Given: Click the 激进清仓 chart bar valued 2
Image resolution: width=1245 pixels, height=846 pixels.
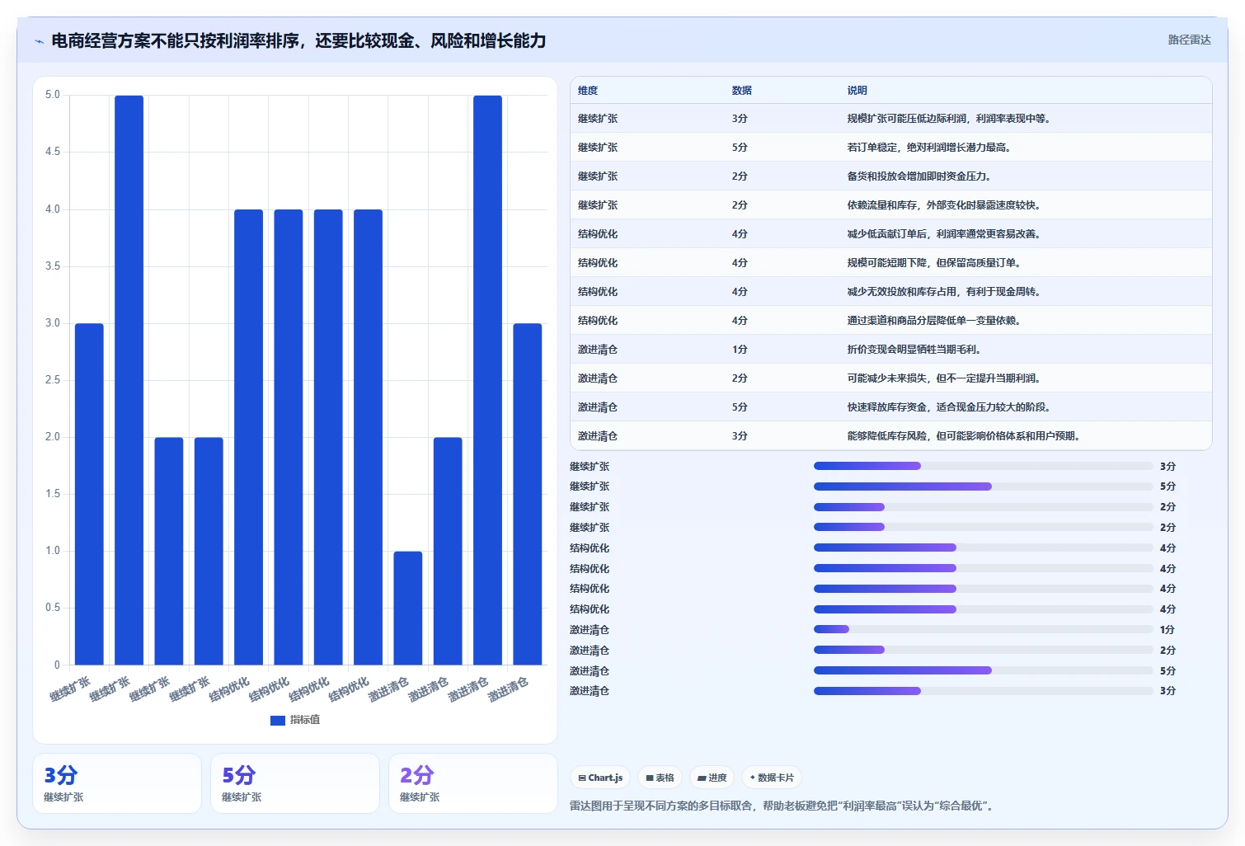Looking at the screenshot, I should point(448,551).
